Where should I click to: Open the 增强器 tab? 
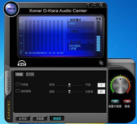tap(57, 119)
